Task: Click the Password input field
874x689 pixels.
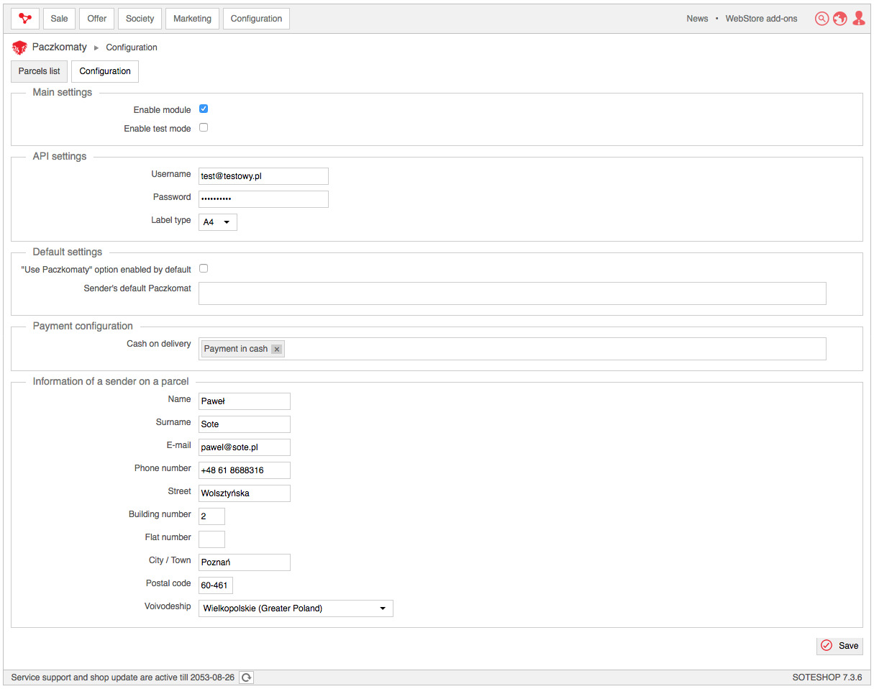Action: [263, 199]
